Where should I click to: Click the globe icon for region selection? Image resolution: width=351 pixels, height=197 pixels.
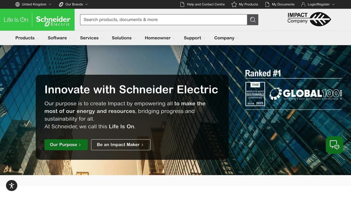[17, 4]
